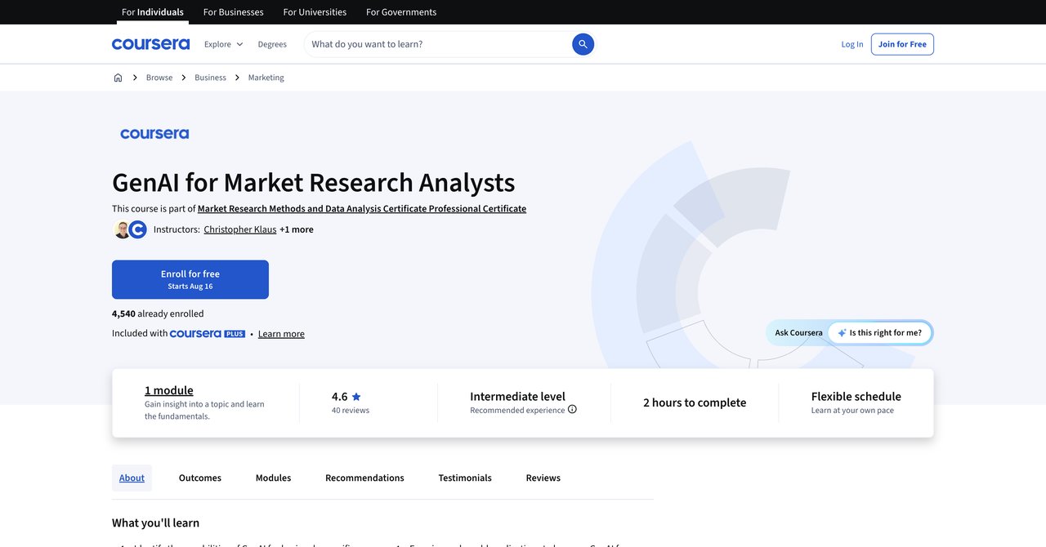The height and width of the screenshot is (547, 1046).
Task: Click the 4,540 already enrolled text
Action: tap(158, 314)
